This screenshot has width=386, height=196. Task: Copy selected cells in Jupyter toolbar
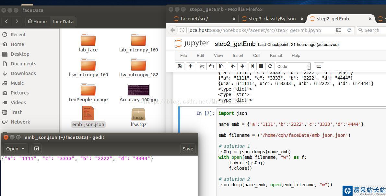[x=211, y=66]
